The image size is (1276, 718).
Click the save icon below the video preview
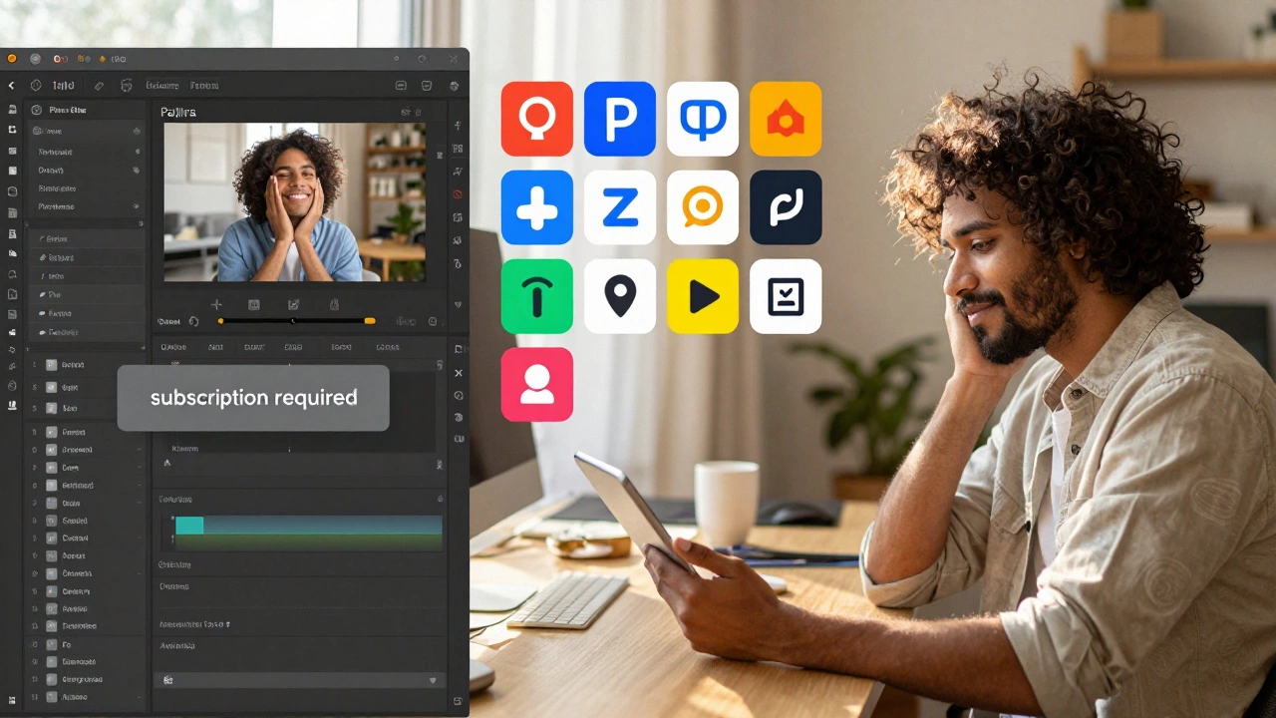[253, 304]
